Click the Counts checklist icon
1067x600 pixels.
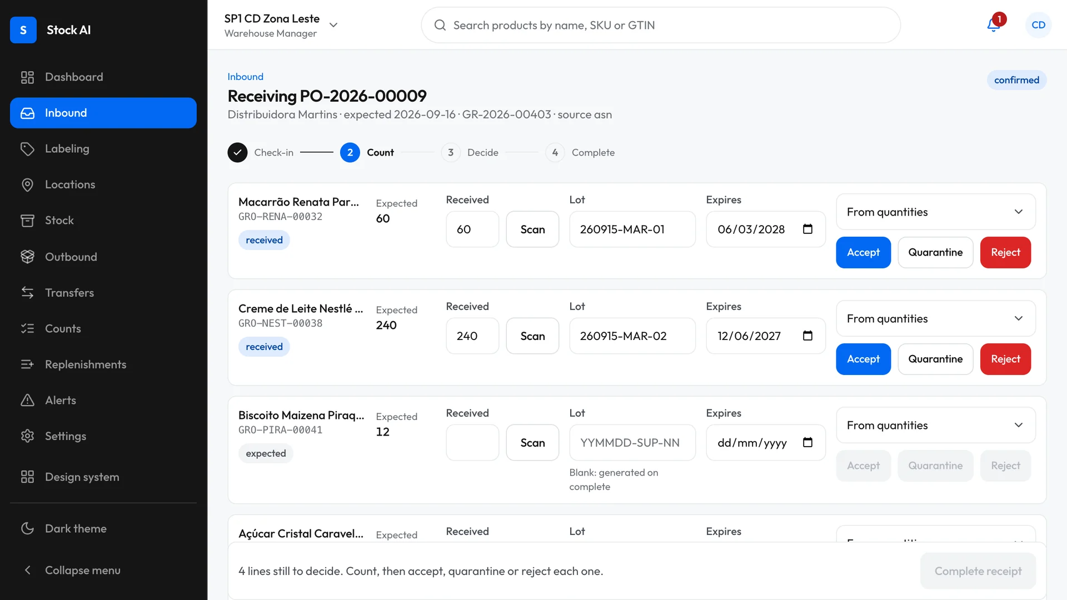pos(27,328)
